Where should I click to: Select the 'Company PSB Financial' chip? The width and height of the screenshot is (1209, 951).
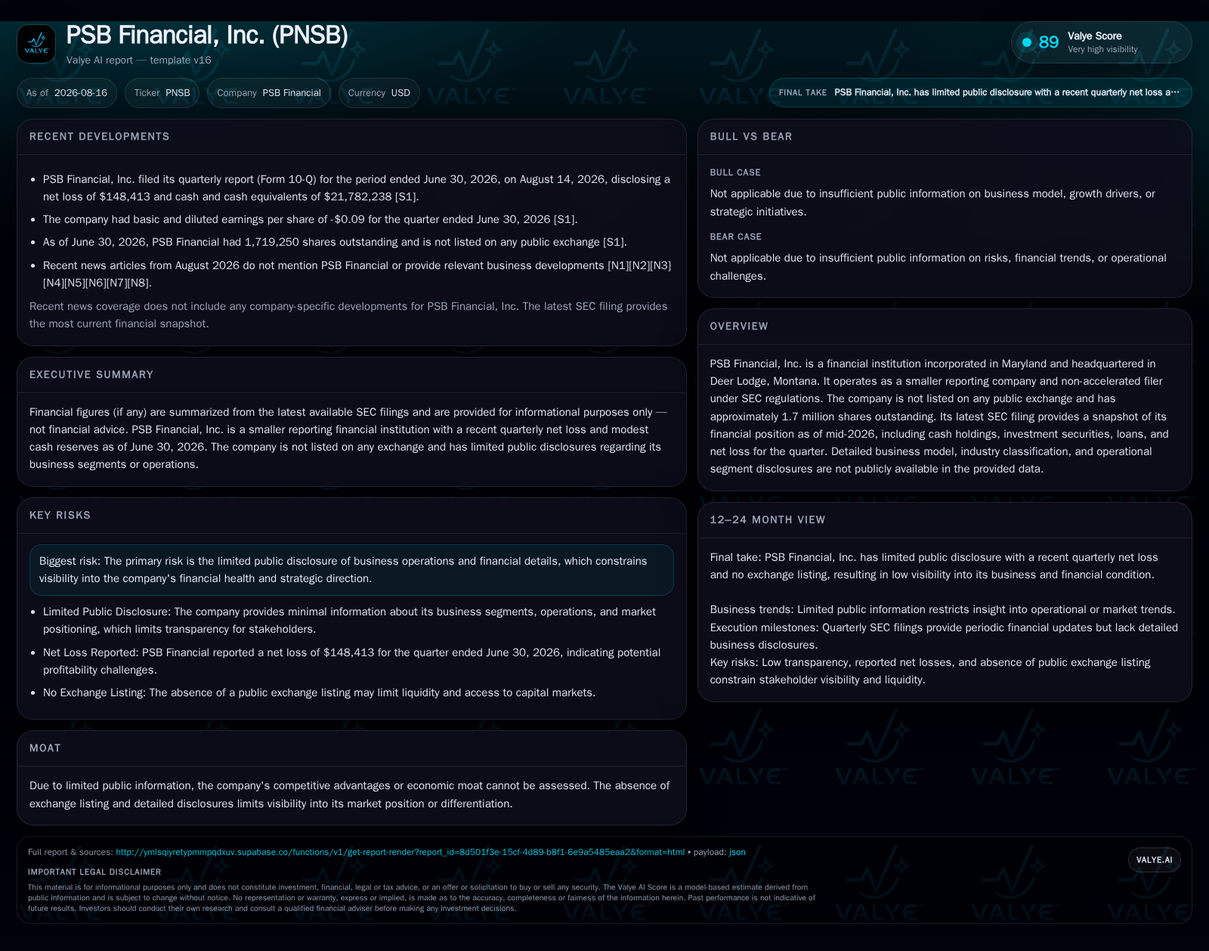tap(269, 93)
